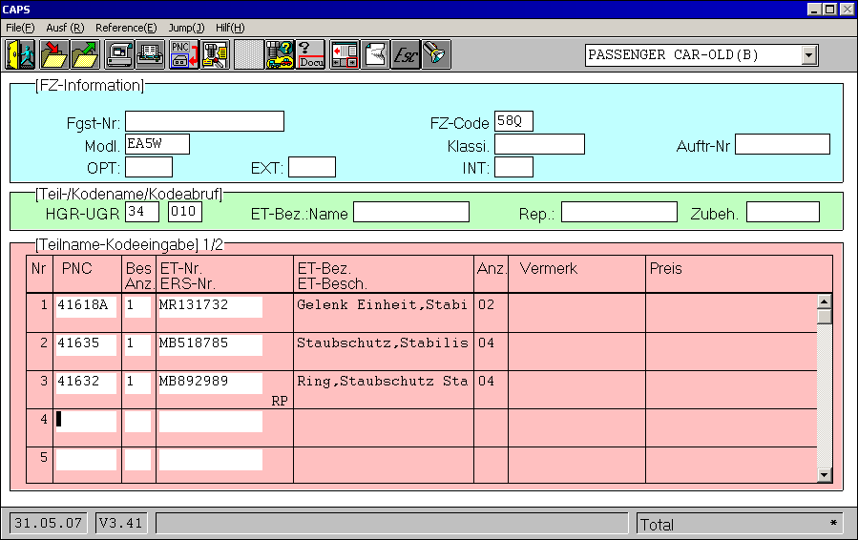
Task: Click the bolt with magnifier search icon
Action: [x=214, y=54]
